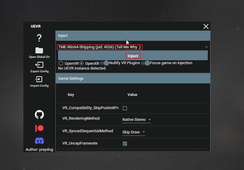Toggle Focus game on injection switch

(x=145, y=63)
